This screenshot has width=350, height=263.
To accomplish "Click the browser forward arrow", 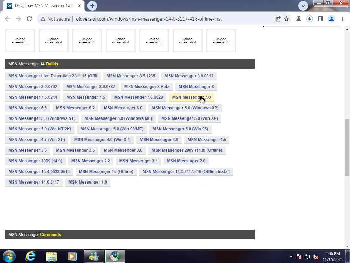I will pyautogui.click(x=18, y=19).
